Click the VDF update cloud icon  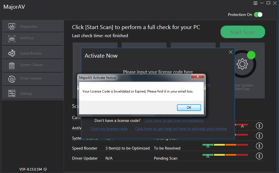coord(45,169)
